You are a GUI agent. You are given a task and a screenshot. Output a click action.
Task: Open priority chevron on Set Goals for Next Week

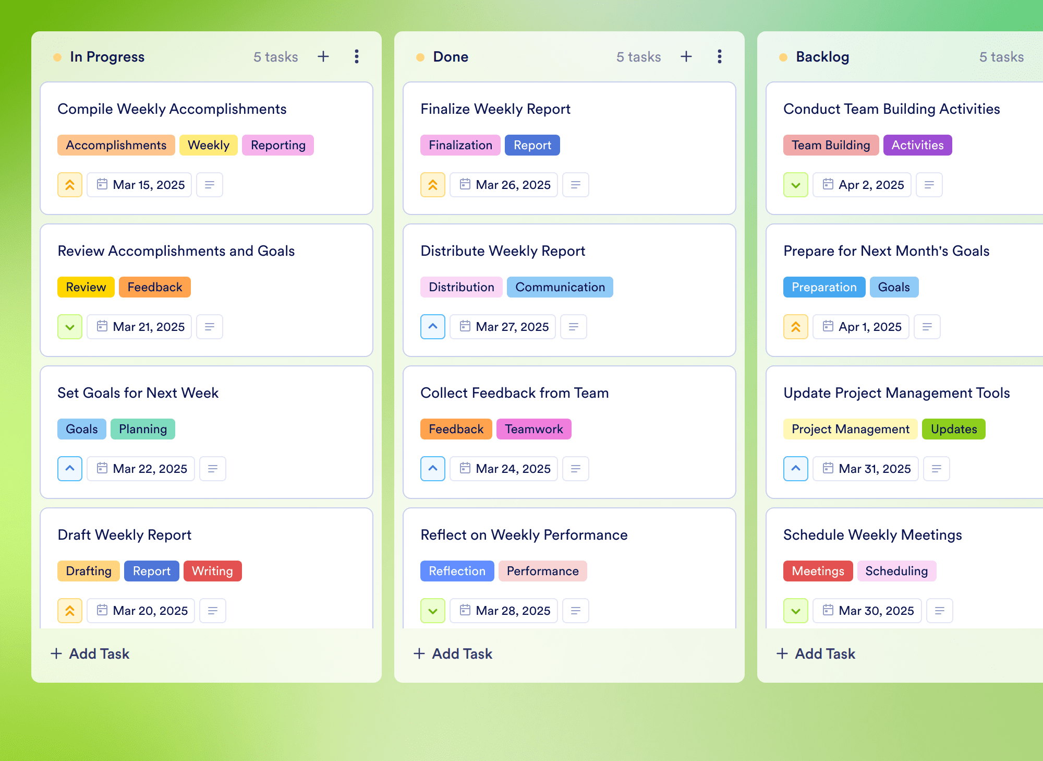point(70,469)
